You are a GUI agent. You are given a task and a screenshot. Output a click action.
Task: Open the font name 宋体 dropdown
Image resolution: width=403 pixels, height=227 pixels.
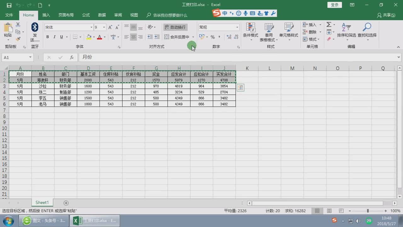tap(91, 27)
